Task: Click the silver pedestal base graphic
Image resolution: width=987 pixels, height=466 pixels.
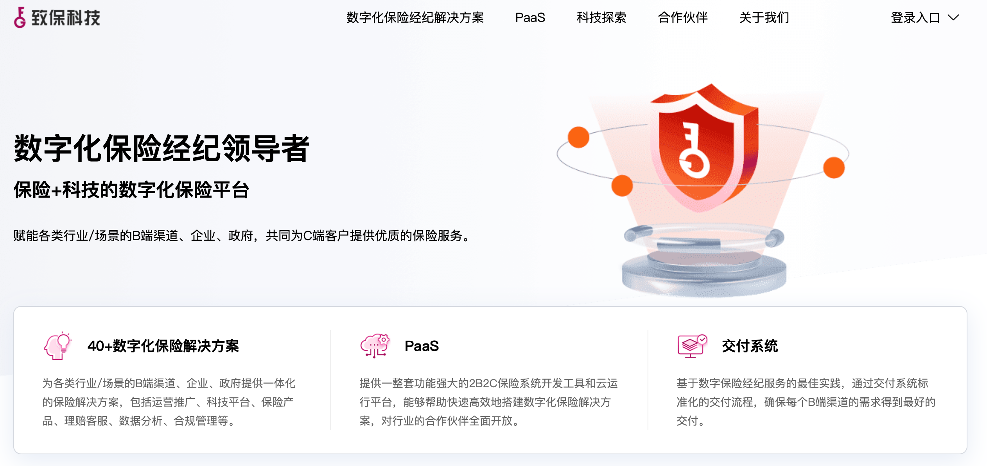Action: (704, 262)
